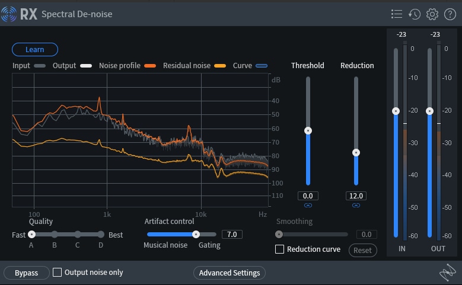Screen dimensions: 462x285
Task: Select Quality setting A
Action: [x=31, y=235]
